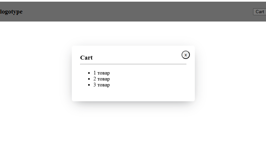The width and height of the screenshot is (266, 141).
Task: Click empty gray header bar center
Action: click(133, 12)
